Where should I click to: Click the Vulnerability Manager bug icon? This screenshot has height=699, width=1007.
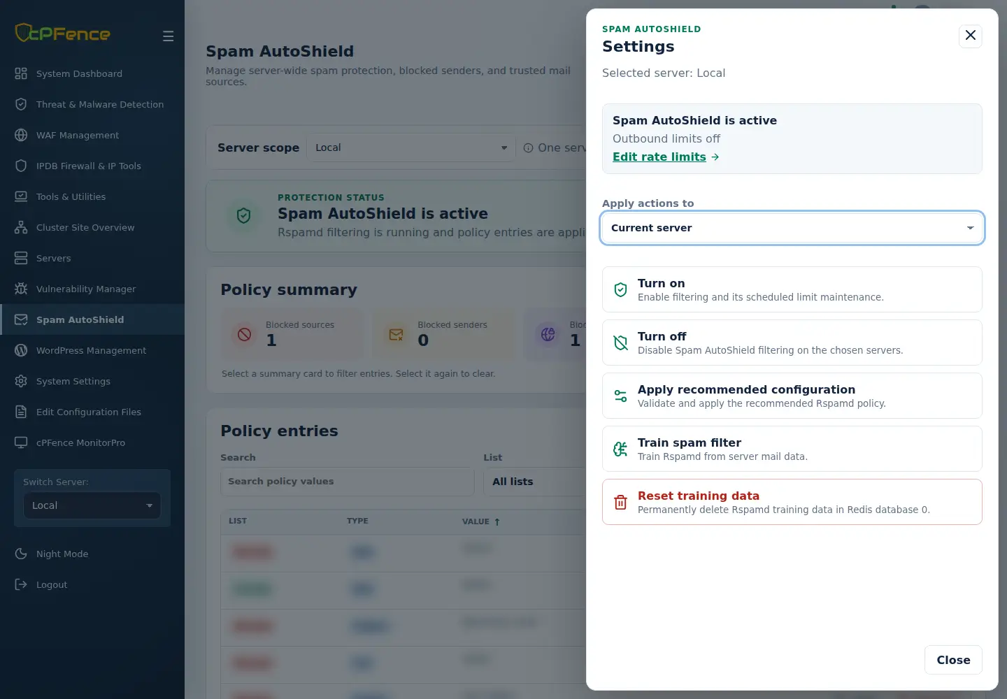coord(21,289)
